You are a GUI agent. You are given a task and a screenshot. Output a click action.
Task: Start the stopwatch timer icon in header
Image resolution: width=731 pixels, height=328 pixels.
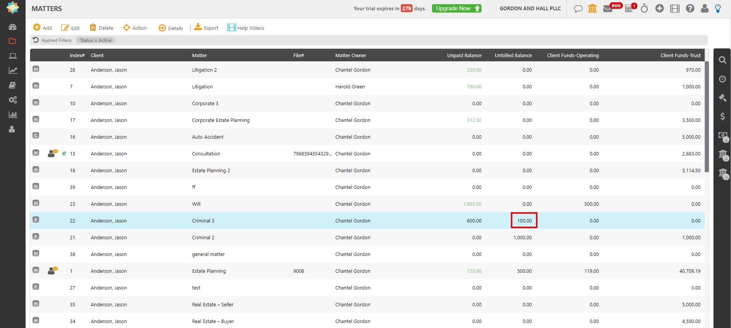click(x=644, y=8)
